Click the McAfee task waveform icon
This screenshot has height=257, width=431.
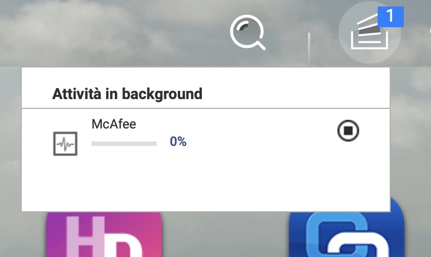pyautogui.click(x=65, y=144)
